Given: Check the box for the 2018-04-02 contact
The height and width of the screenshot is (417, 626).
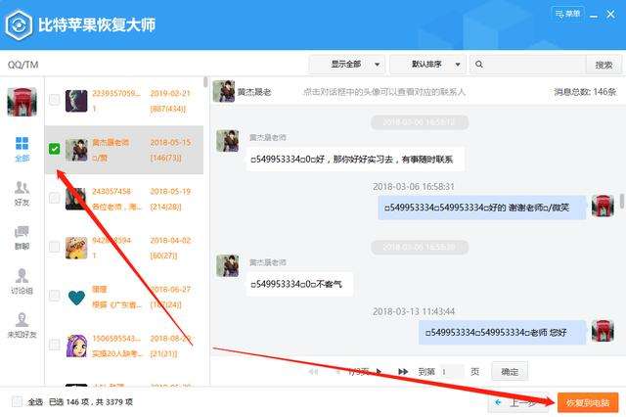Looking at the screenshot, I should [55, 247].
